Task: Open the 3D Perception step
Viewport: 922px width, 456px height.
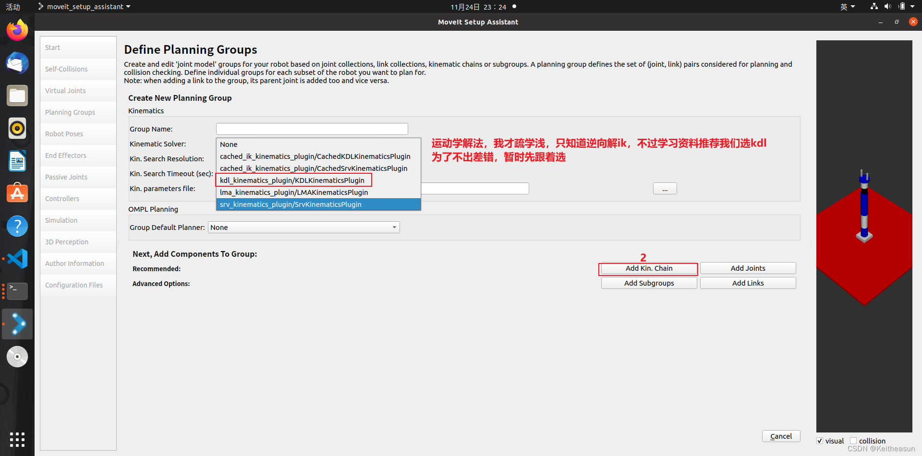Action: point(78,242)
